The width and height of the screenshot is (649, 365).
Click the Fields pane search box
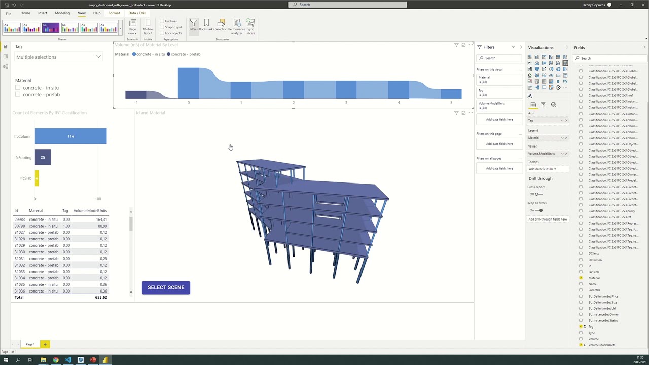[x=610, y=58]
